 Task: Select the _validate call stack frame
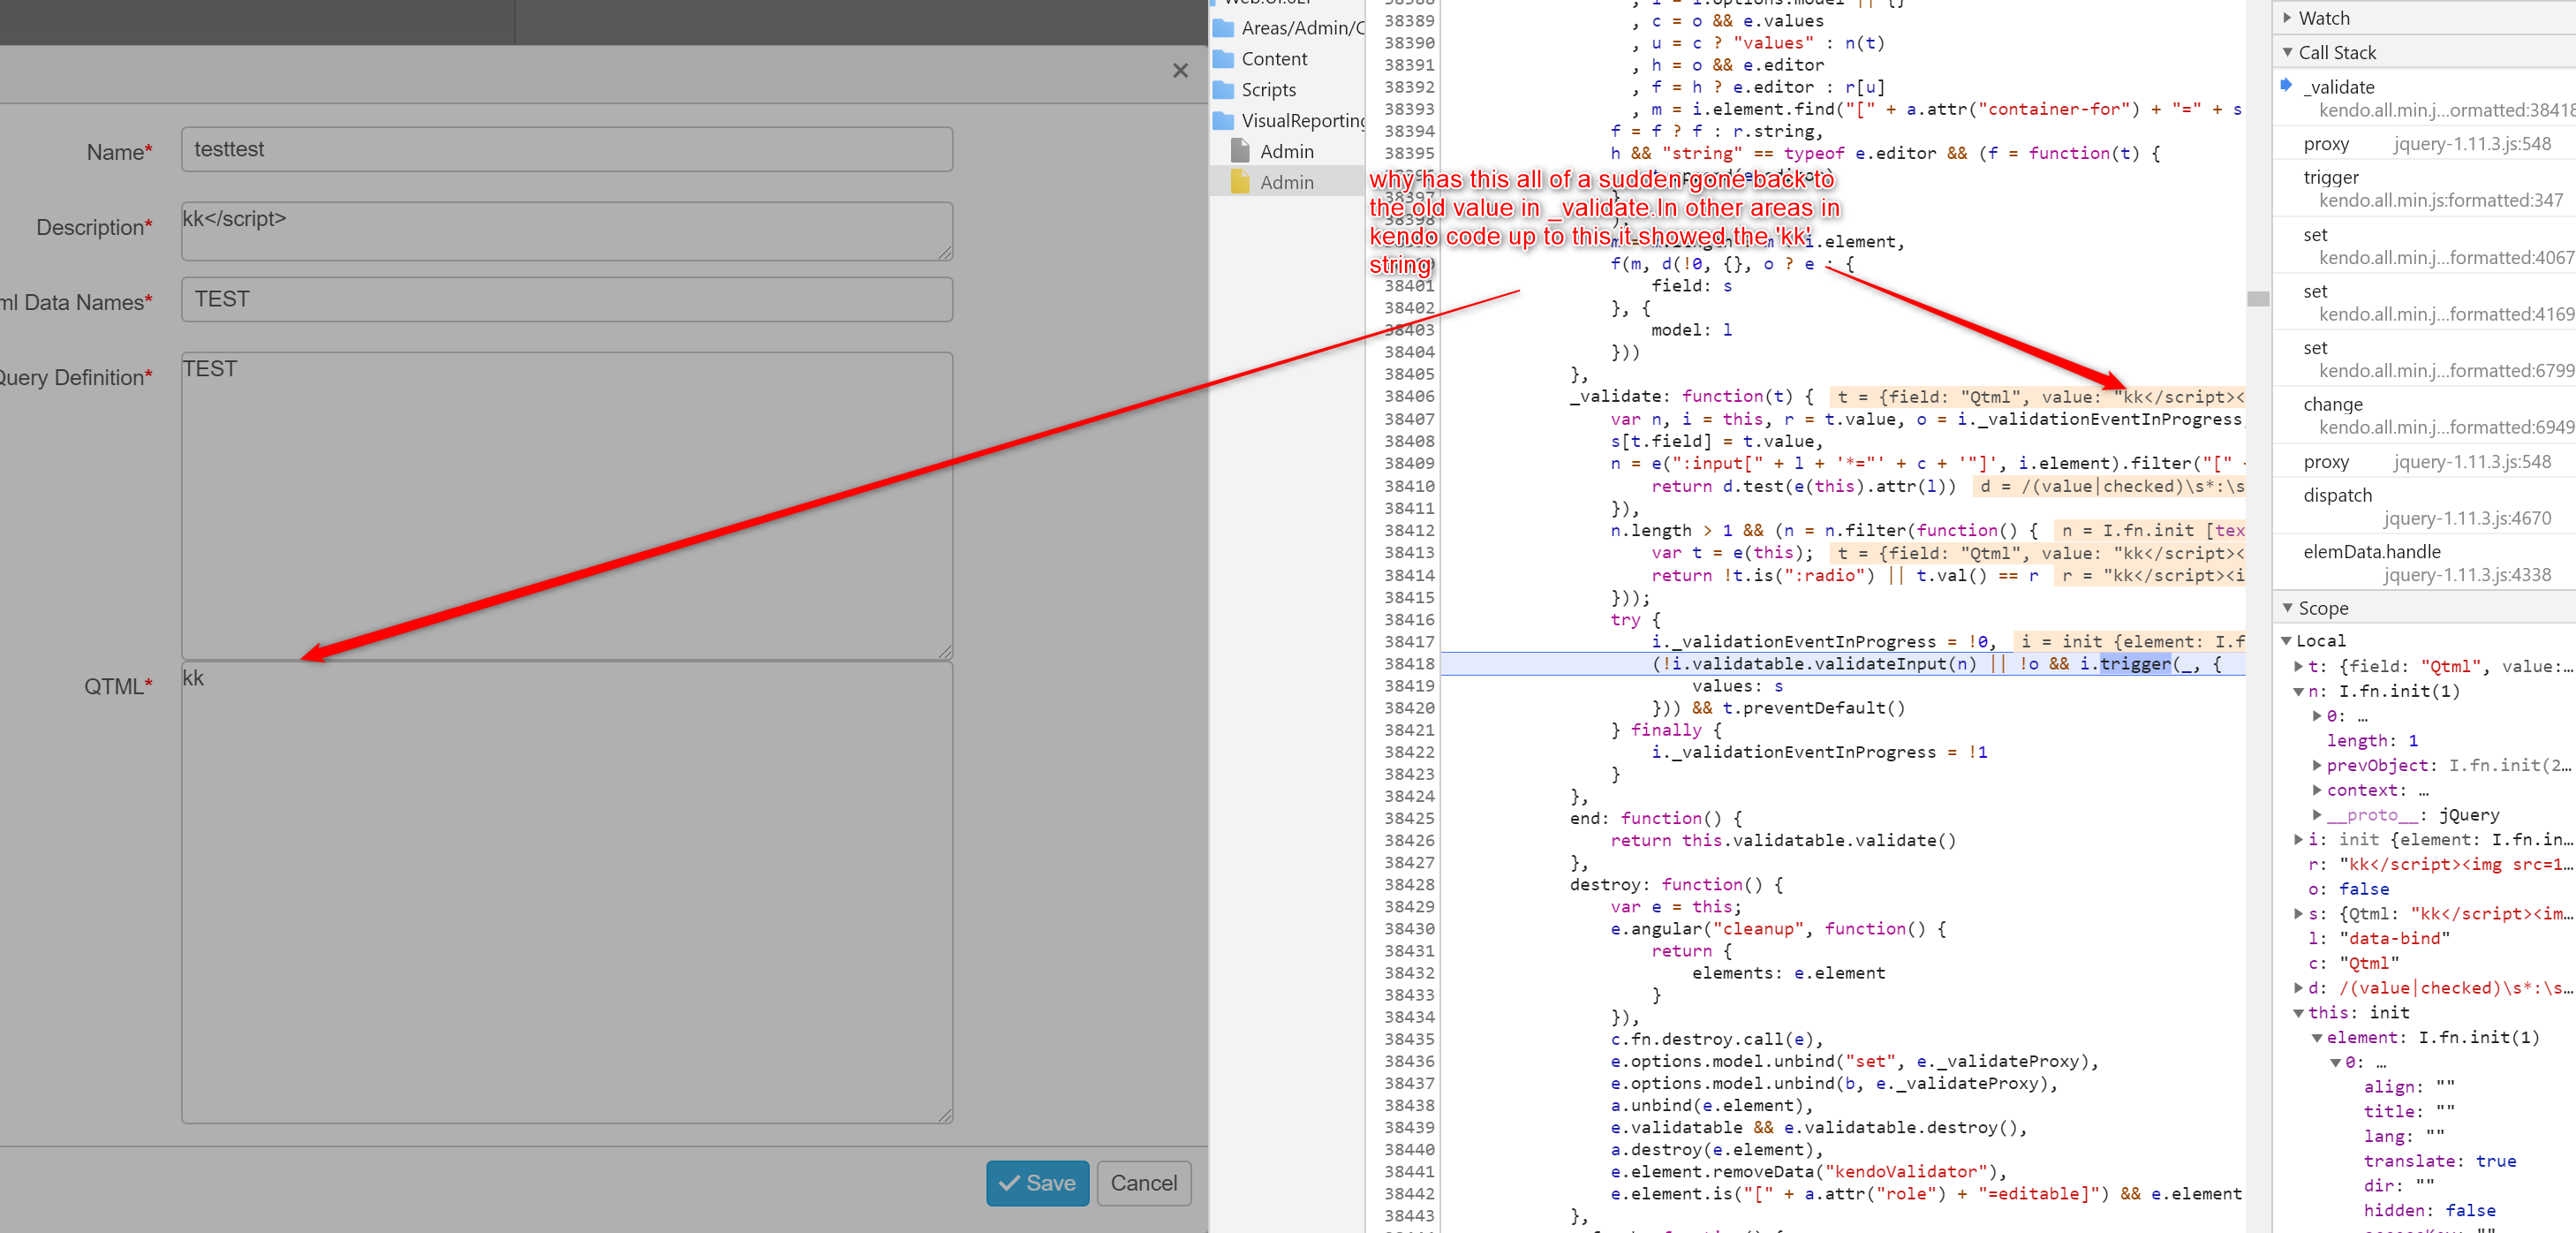(2425, 98)
